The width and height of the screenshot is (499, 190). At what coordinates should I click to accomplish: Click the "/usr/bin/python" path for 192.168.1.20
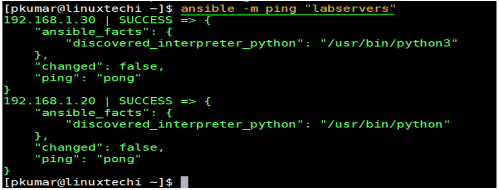click(385, 124)
